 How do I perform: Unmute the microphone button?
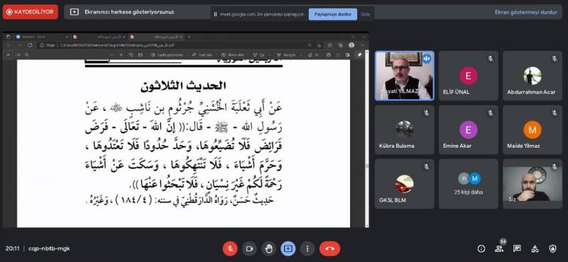pyautogui.click(x=229, y=249)
